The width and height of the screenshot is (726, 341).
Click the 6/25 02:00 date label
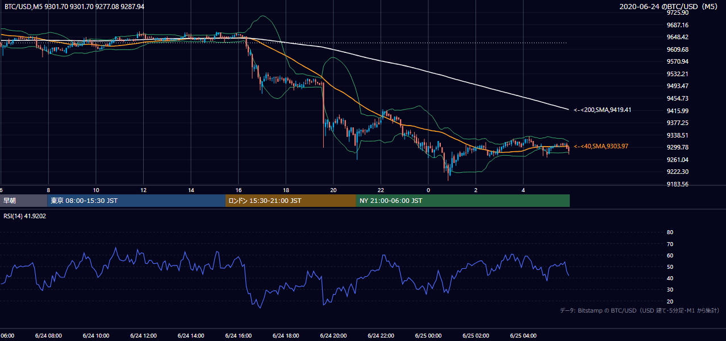click(x=476, y=335)
